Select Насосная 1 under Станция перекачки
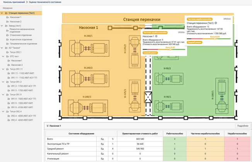252x162 pixels. coord(15,17)
